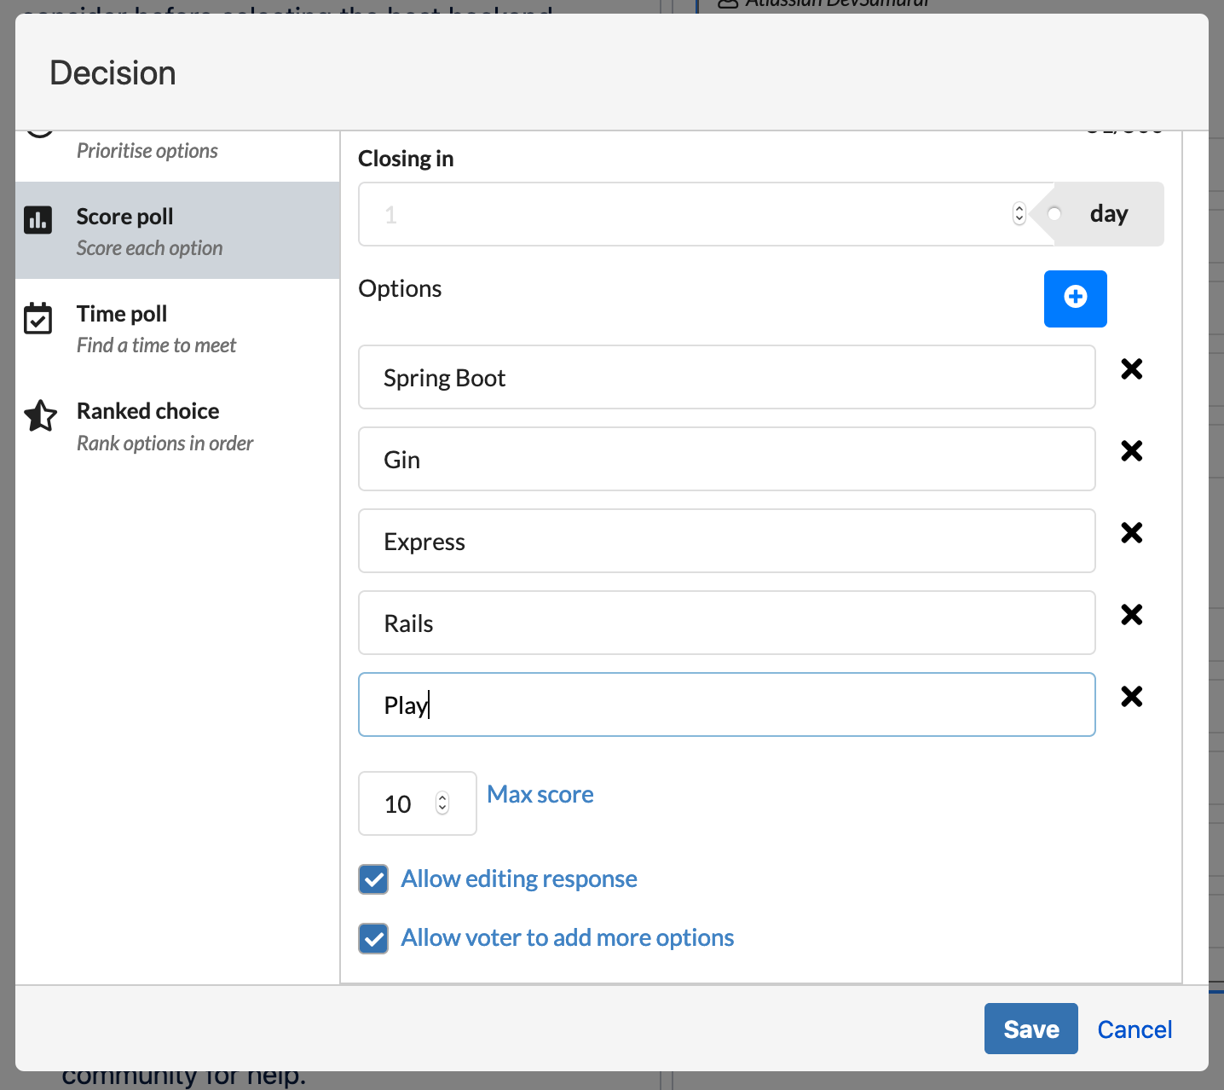
Task: Delete the Gin option
Action: click(1131, 451)
